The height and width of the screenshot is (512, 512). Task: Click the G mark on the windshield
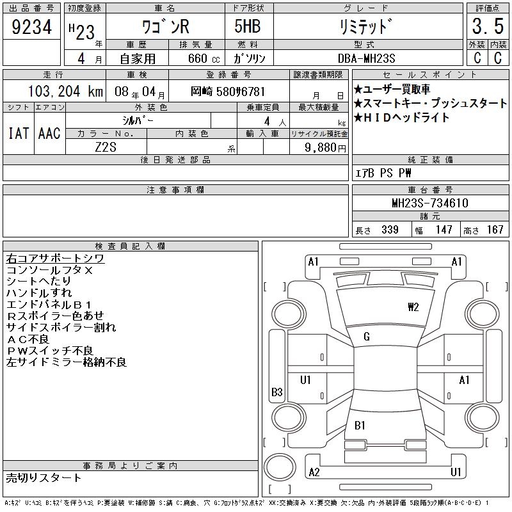pyautogui.click(x=367, y=337)
